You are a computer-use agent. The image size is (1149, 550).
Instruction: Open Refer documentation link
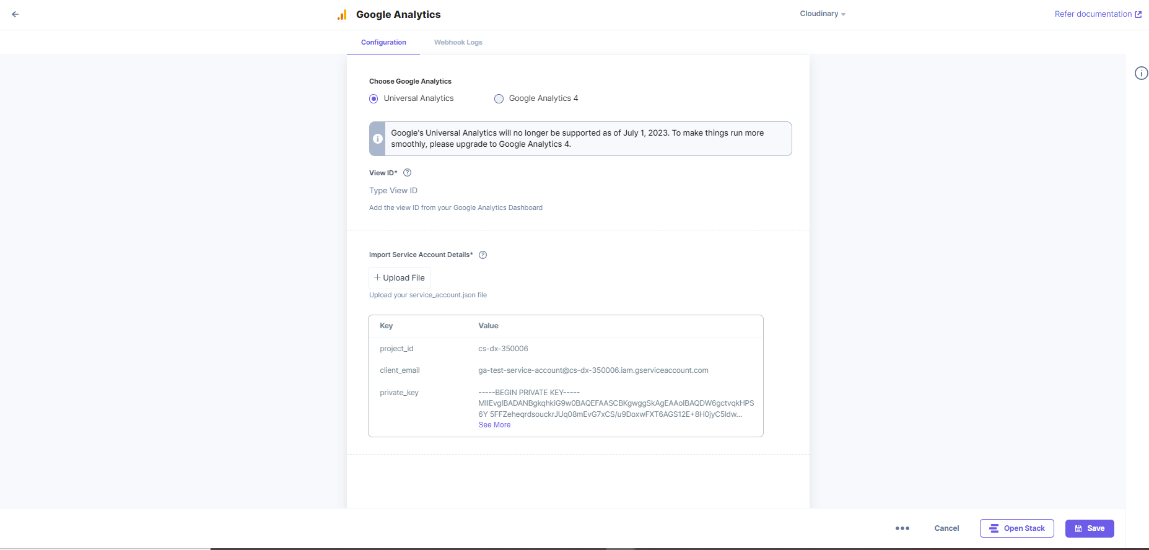coord(1098,14)
